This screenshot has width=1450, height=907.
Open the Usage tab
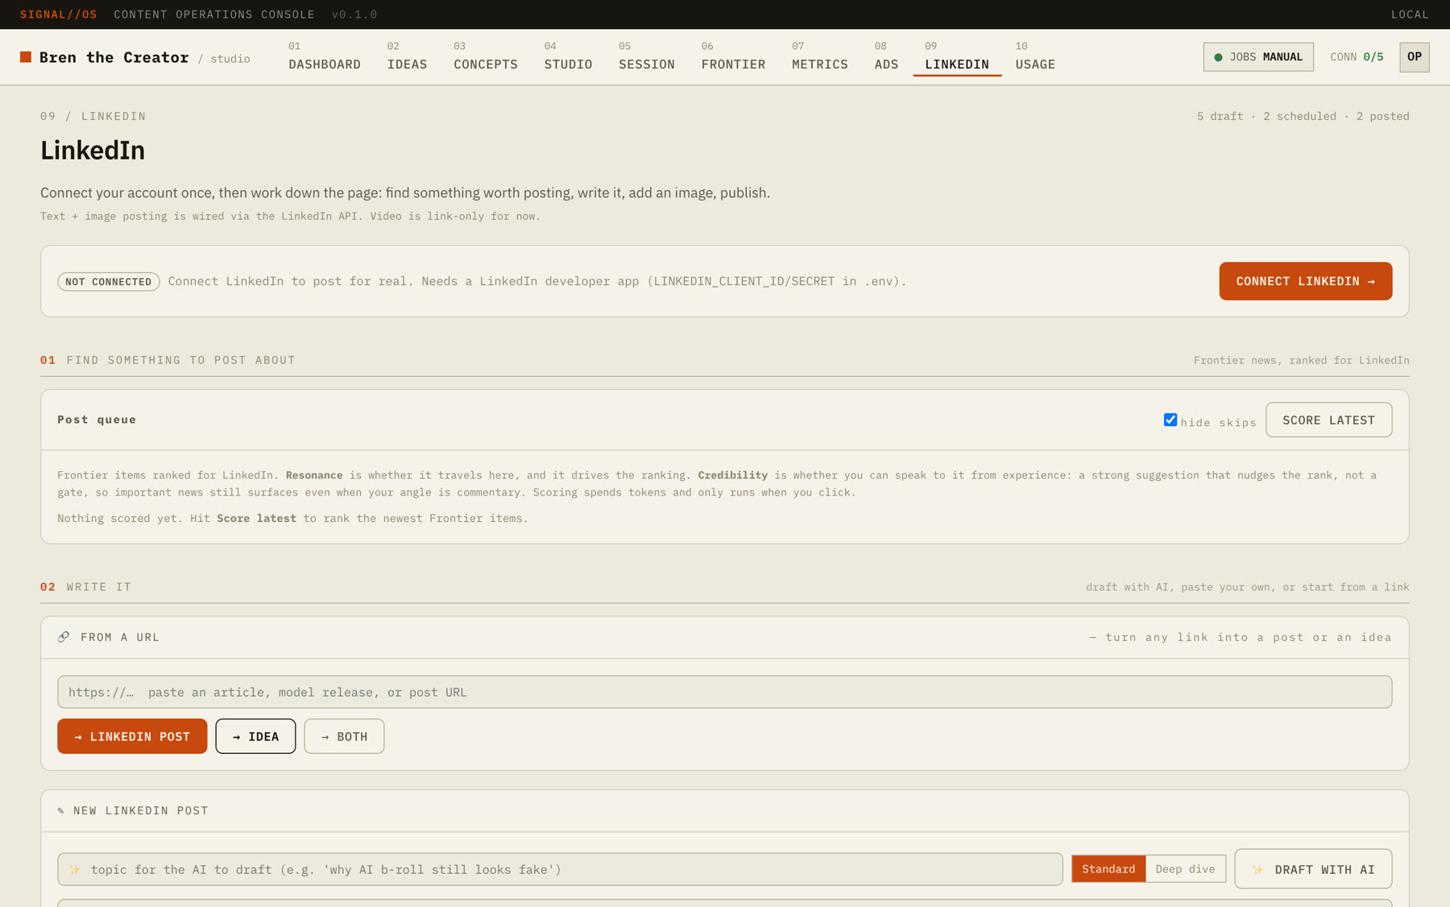click(1035, 57)
